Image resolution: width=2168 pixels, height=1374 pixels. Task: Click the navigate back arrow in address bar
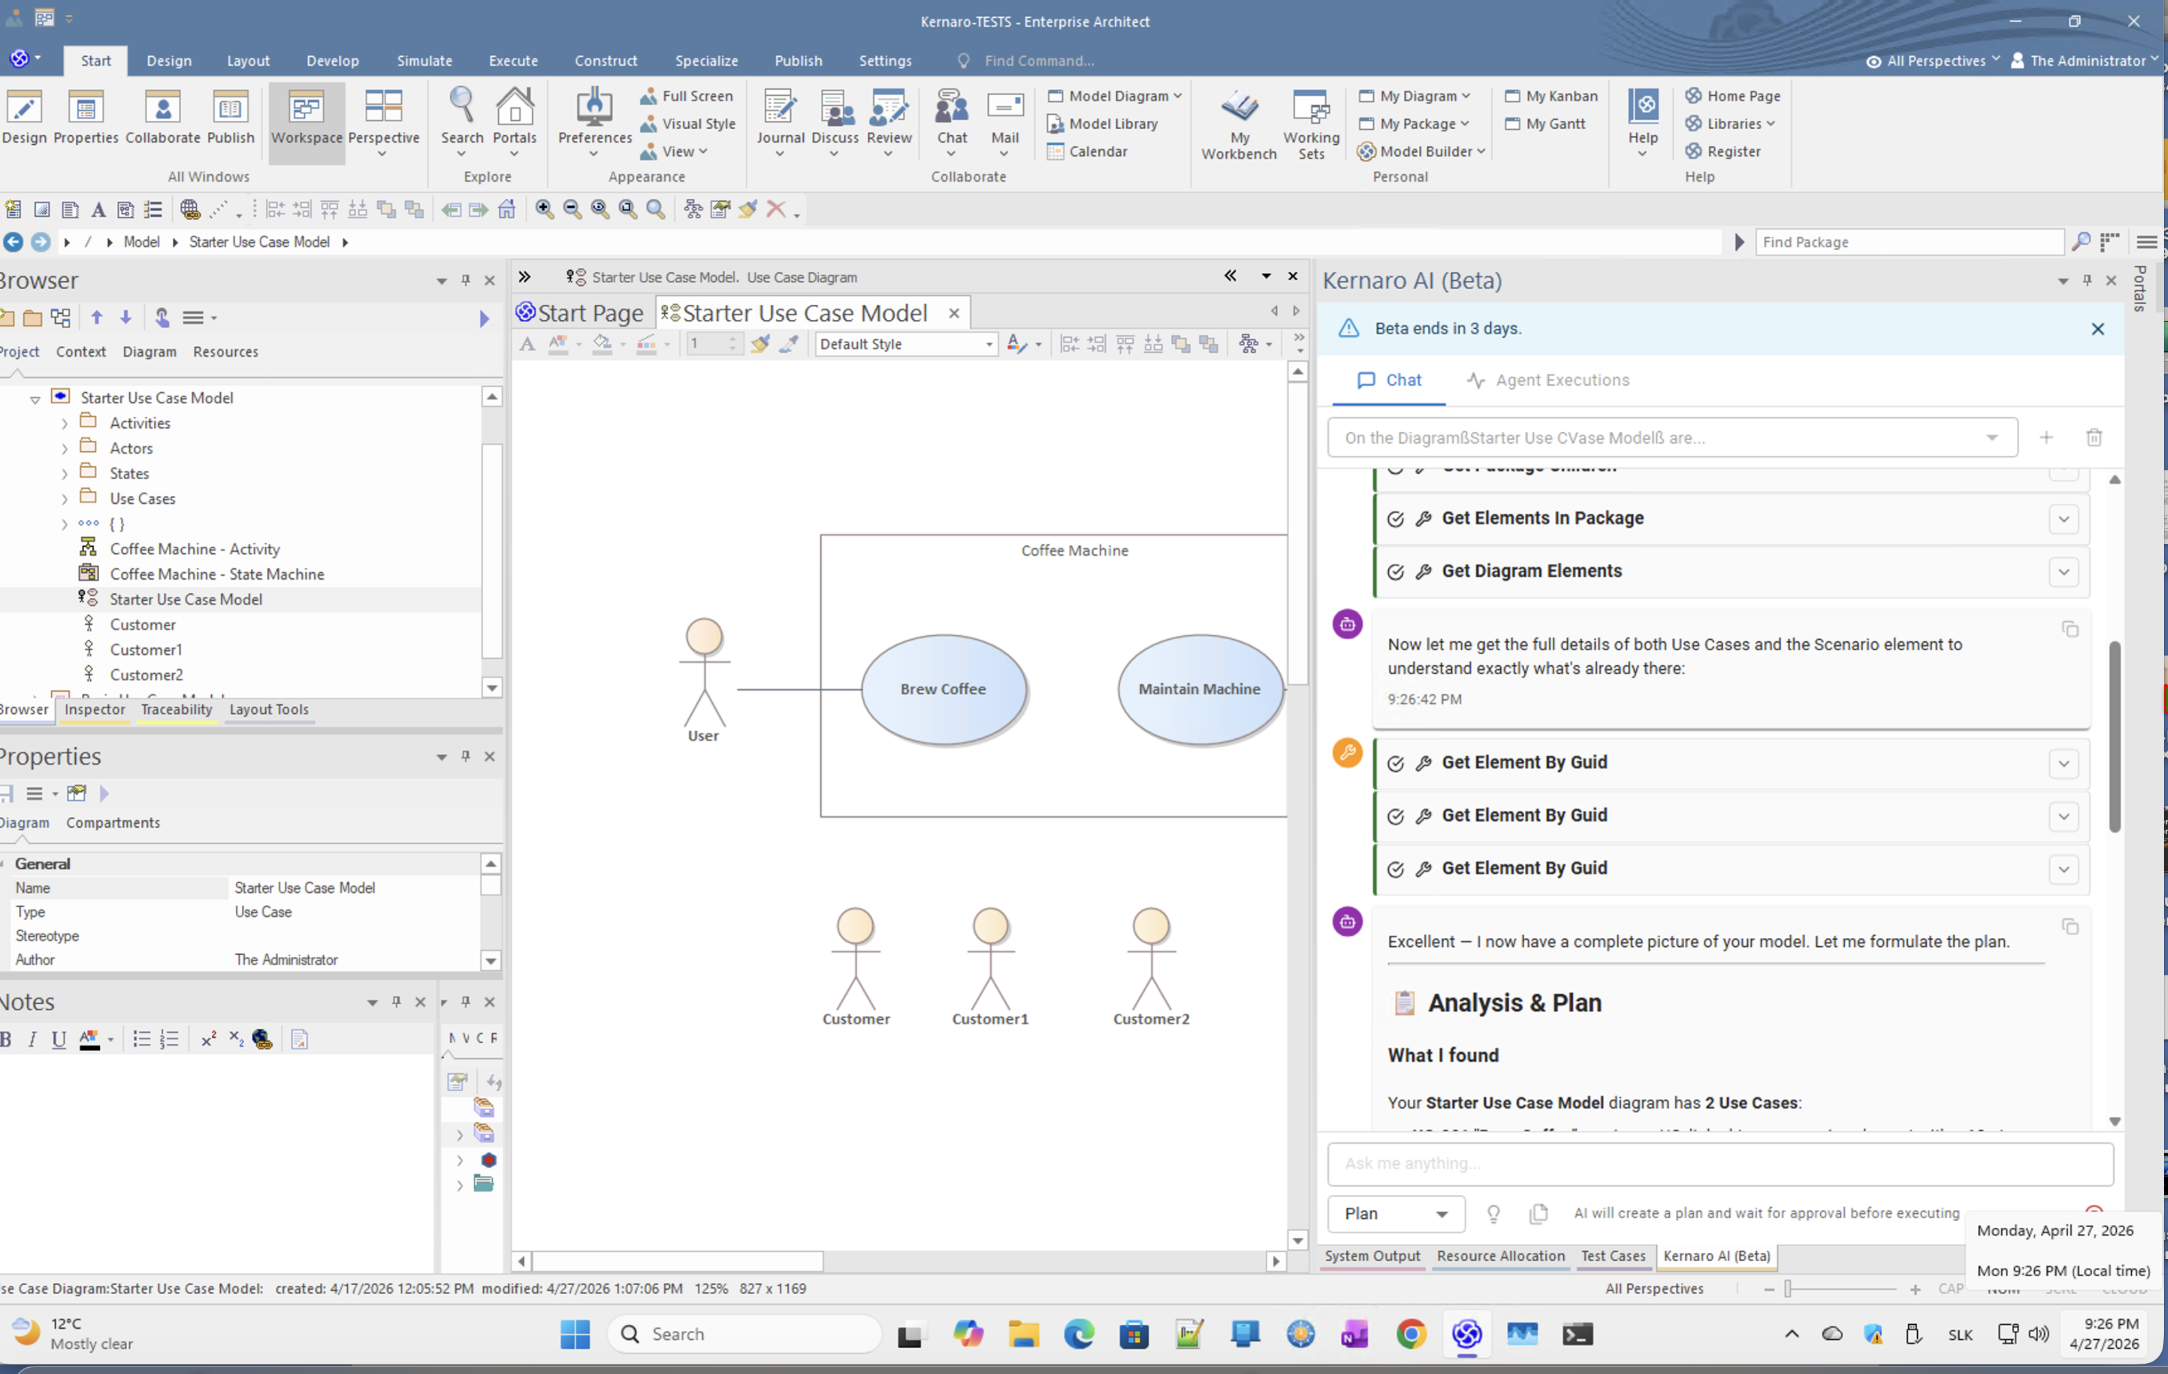pos(14,242)
